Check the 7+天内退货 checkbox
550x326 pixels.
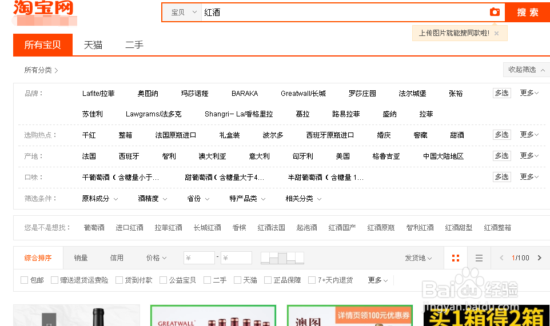point(312,280)
